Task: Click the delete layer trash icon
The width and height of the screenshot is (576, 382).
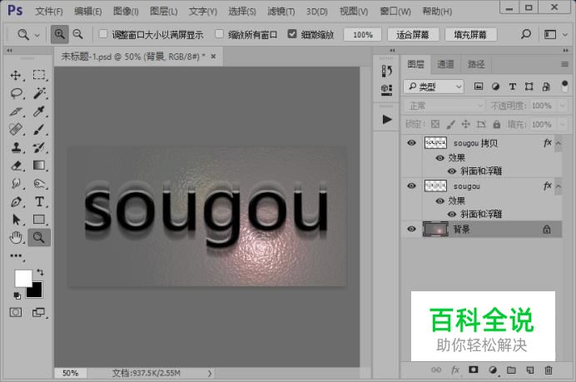Action: [549, 370]
